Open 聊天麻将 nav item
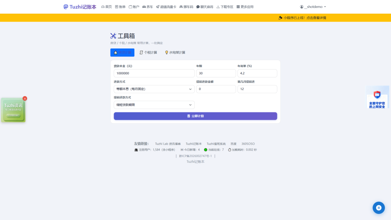Viewport: 391px width, 220px height. click(205, 7)
